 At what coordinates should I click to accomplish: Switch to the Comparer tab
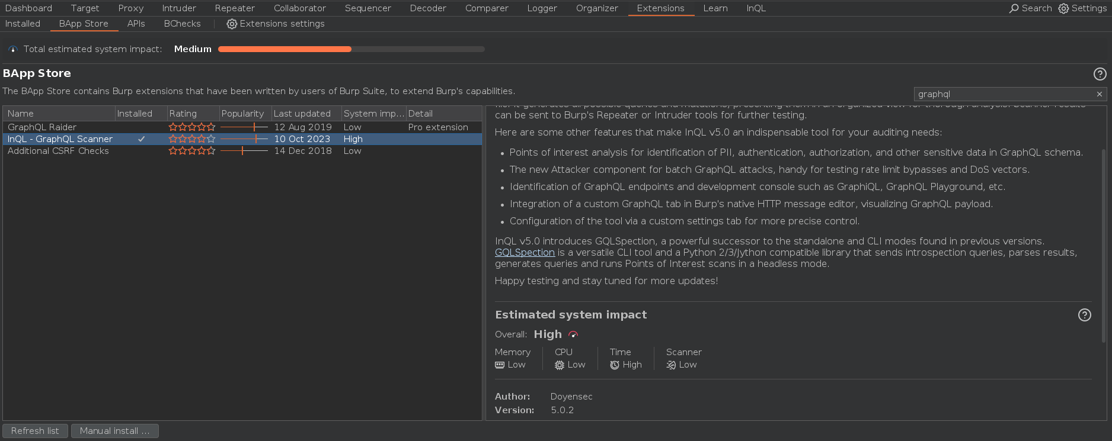point(487,8)
